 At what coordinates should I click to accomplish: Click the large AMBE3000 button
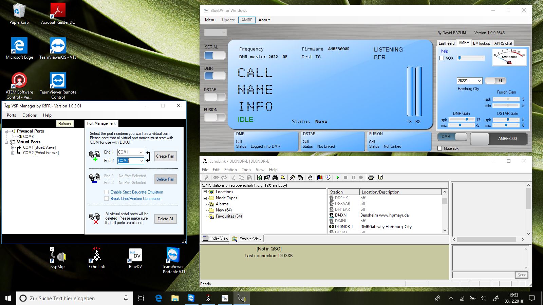tap(499, 139)
